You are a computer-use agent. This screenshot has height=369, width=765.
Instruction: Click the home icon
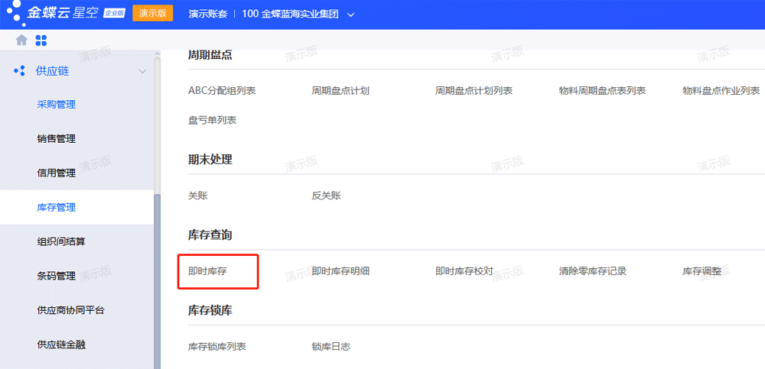21,40
